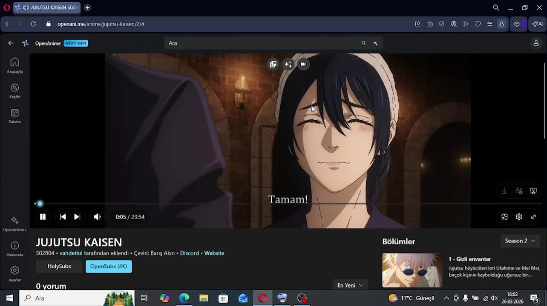
Task: Open the Discord link
Action: [x=190, y=253]
